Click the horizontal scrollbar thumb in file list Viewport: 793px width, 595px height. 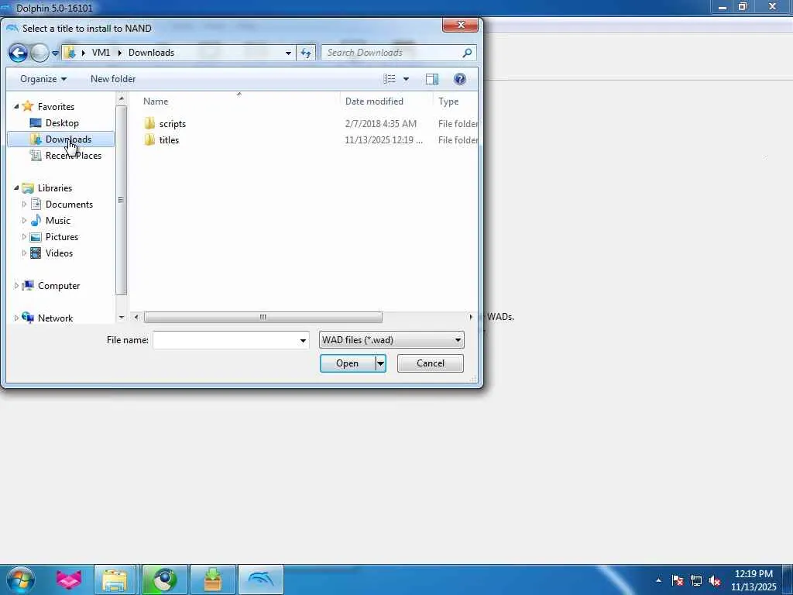click(x=263, y=317)
